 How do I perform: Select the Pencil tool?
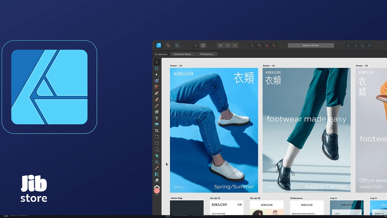tap(157, 99)
